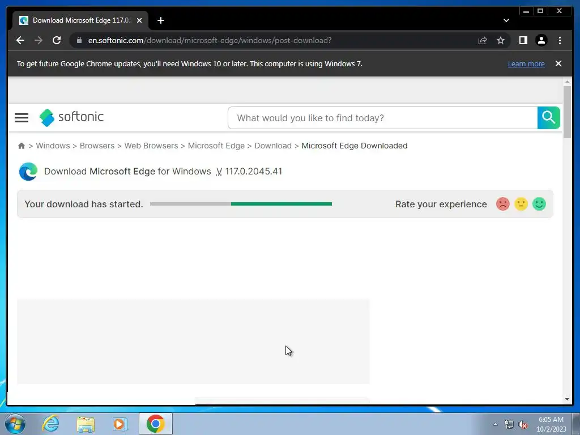Select the Download Microsoft Edge tab
This screenshot has height=435, width=580.
pyautogui.click(x=80, y=20)
